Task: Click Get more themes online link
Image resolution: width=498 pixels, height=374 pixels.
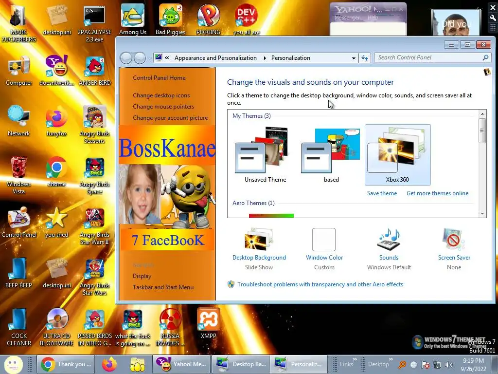Action: coord(437,193)
